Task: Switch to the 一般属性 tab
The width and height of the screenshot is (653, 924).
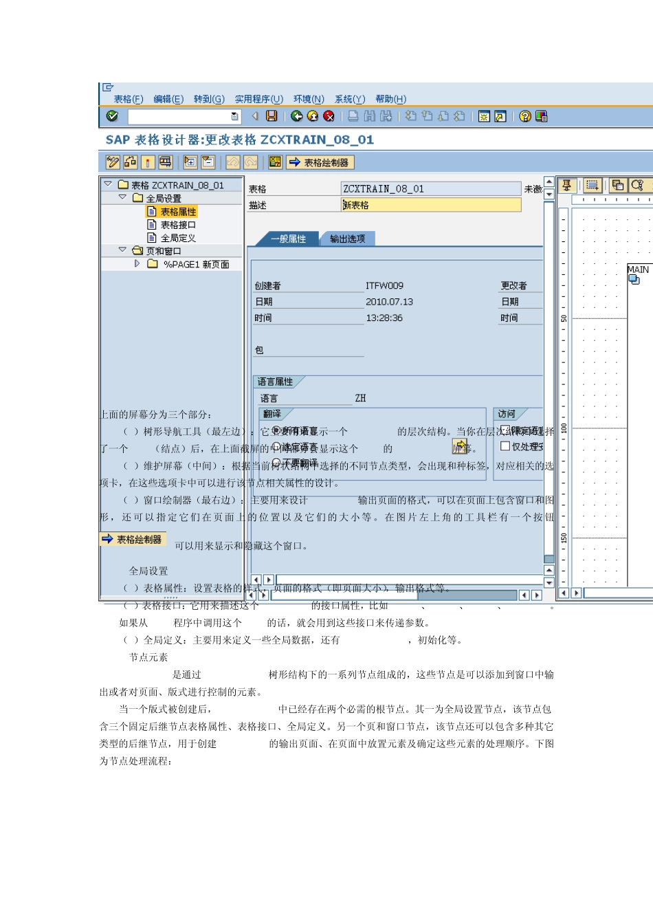Action: (287, 239)
